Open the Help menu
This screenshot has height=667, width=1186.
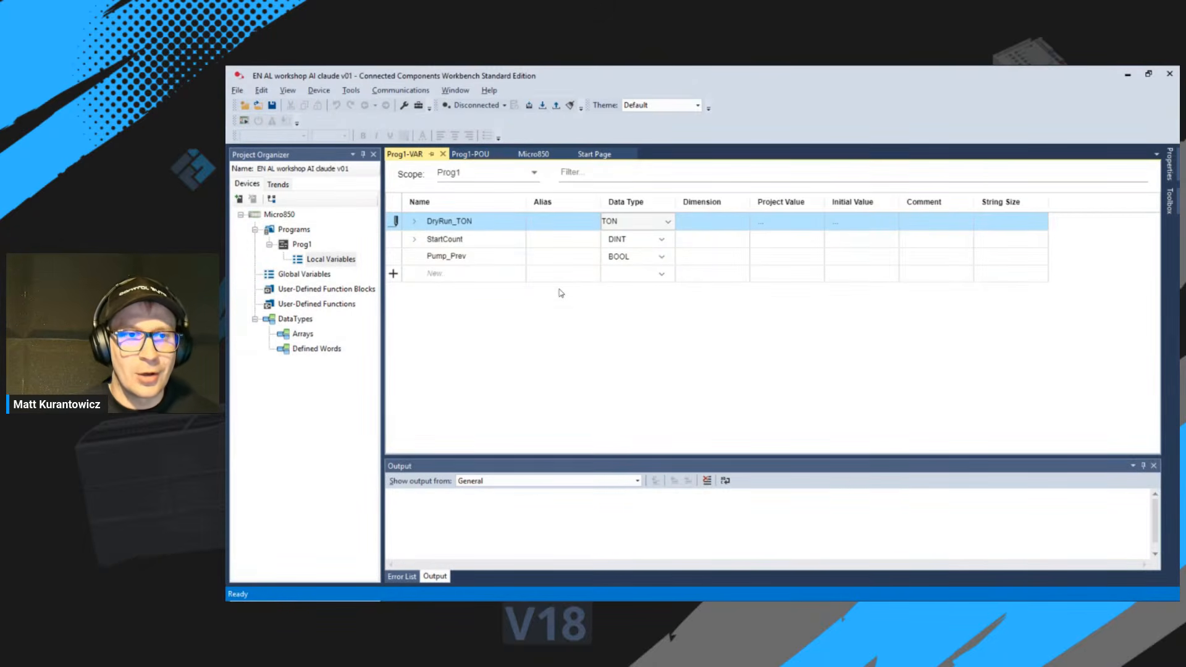(489, 90)
